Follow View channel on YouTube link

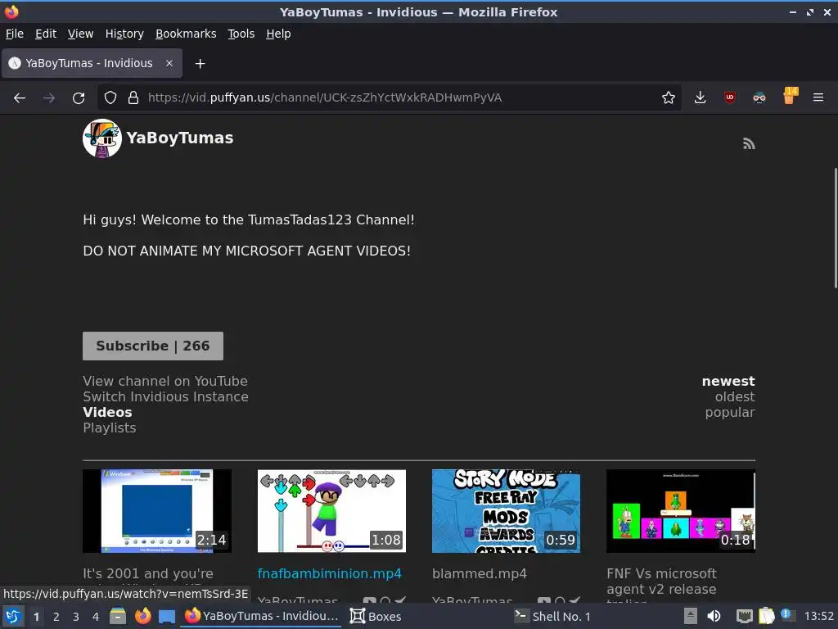click(x=165, y=382)
